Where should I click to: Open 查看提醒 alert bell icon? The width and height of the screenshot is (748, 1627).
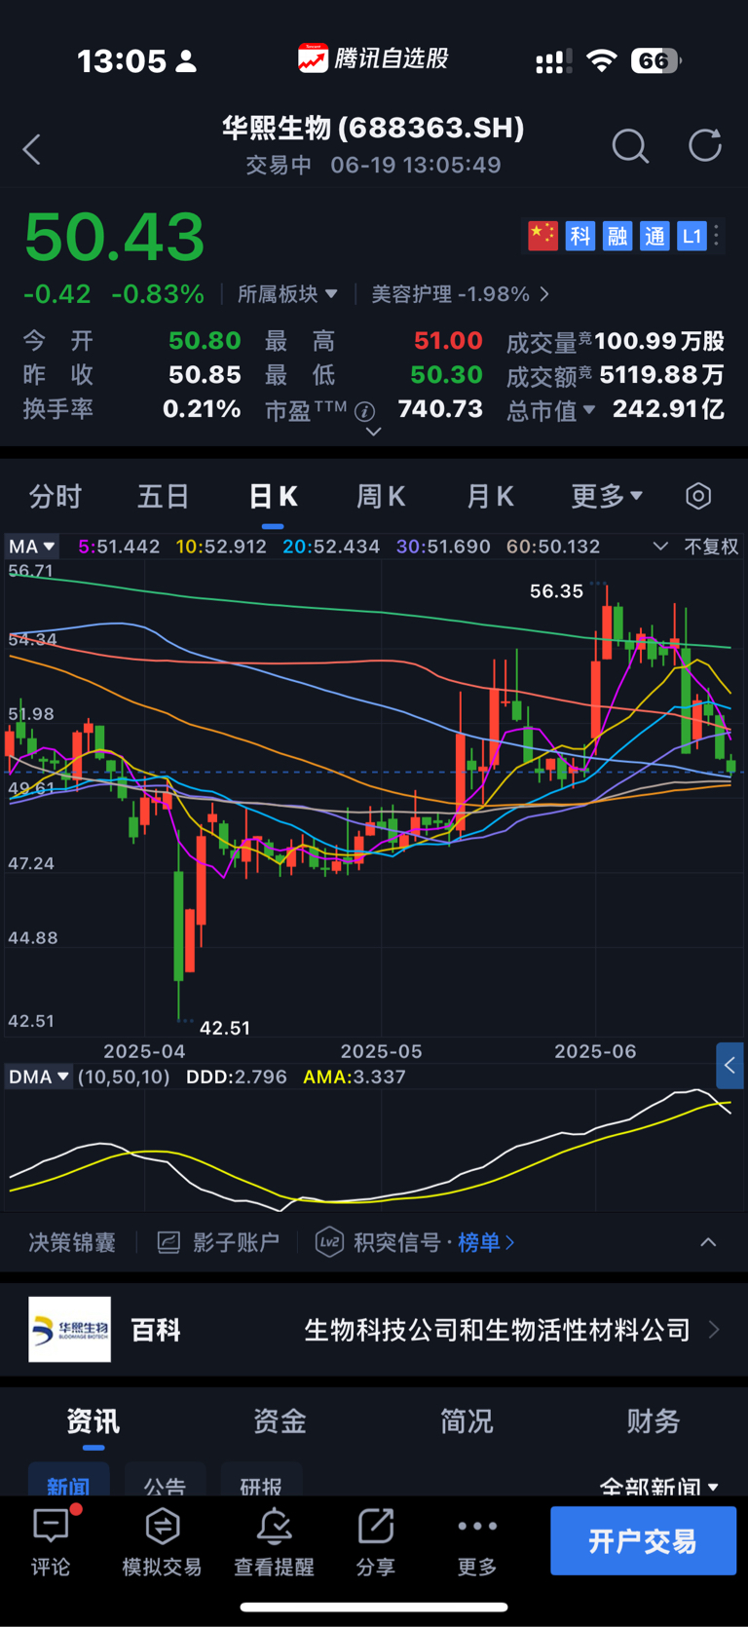(x=274, y=1526)
